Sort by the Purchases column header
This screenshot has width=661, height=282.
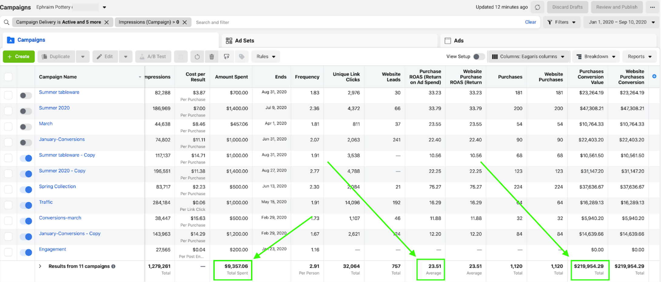(x=510, y=77)
